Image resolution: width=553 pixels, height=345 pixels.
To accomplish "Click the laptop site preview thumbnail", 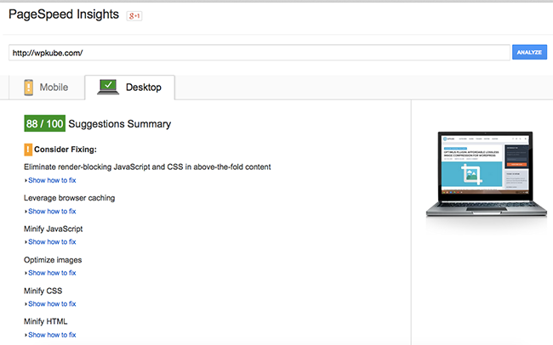I will 487,174.
